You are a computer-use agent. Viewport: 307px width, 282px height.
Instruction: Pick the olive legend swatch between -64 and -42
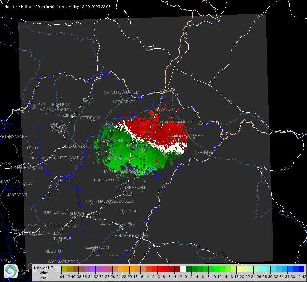(64, 269)
